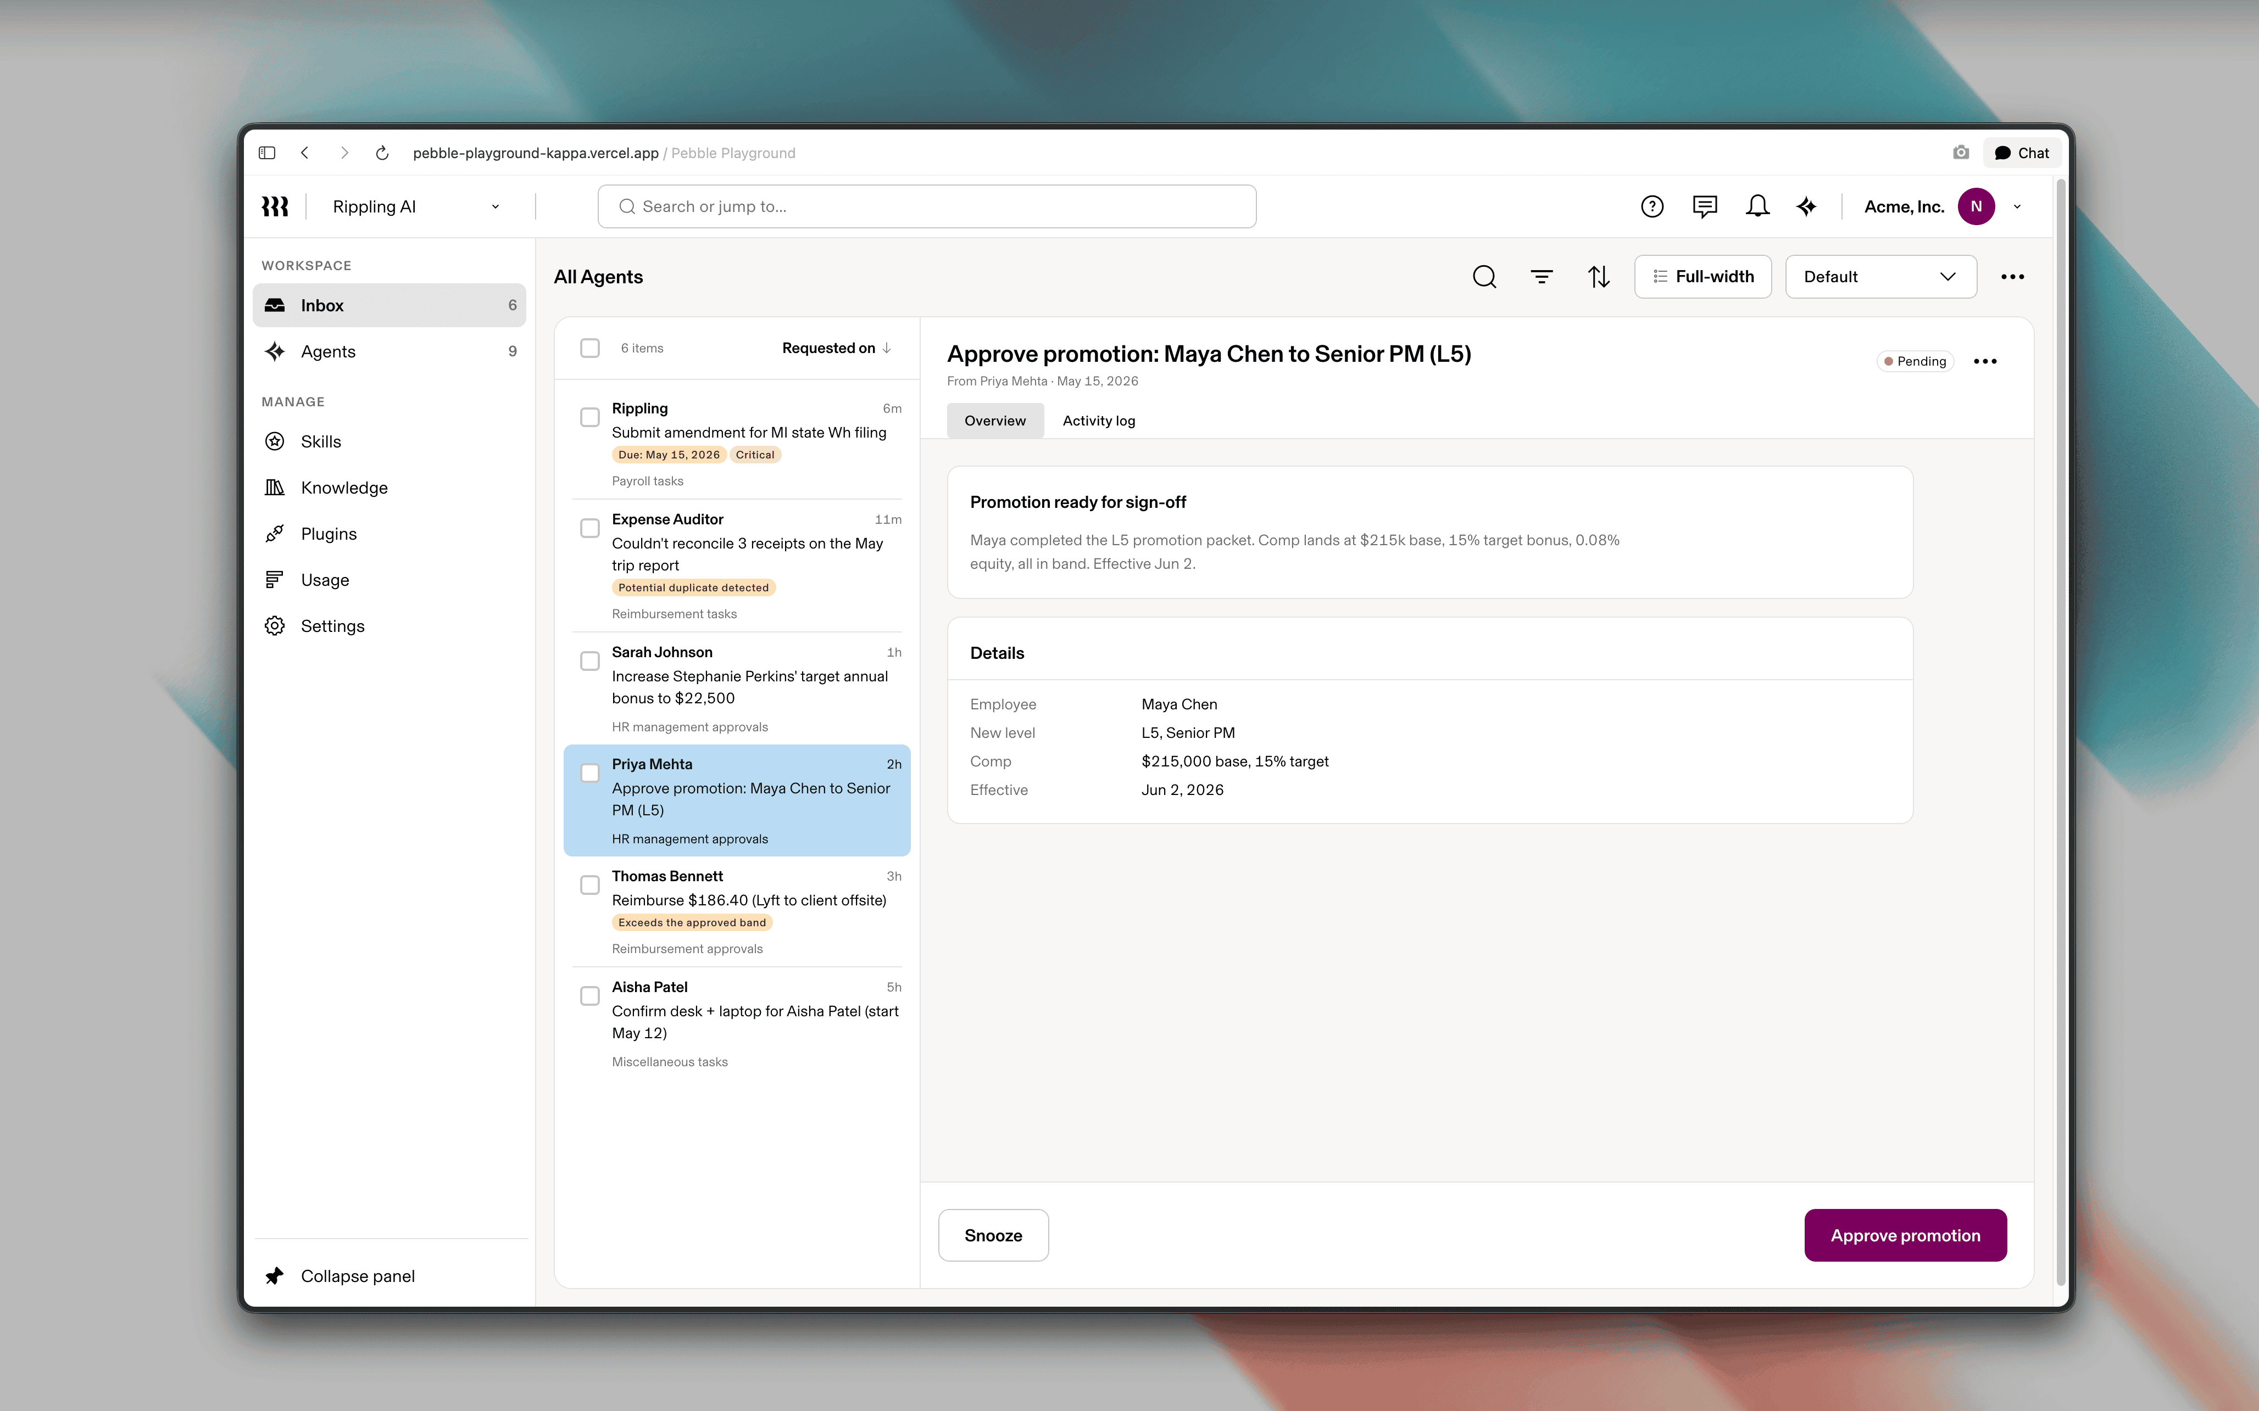Open Plugins in the Manage section
This screenshot has height=1411, width=2259.
(390, 534)
